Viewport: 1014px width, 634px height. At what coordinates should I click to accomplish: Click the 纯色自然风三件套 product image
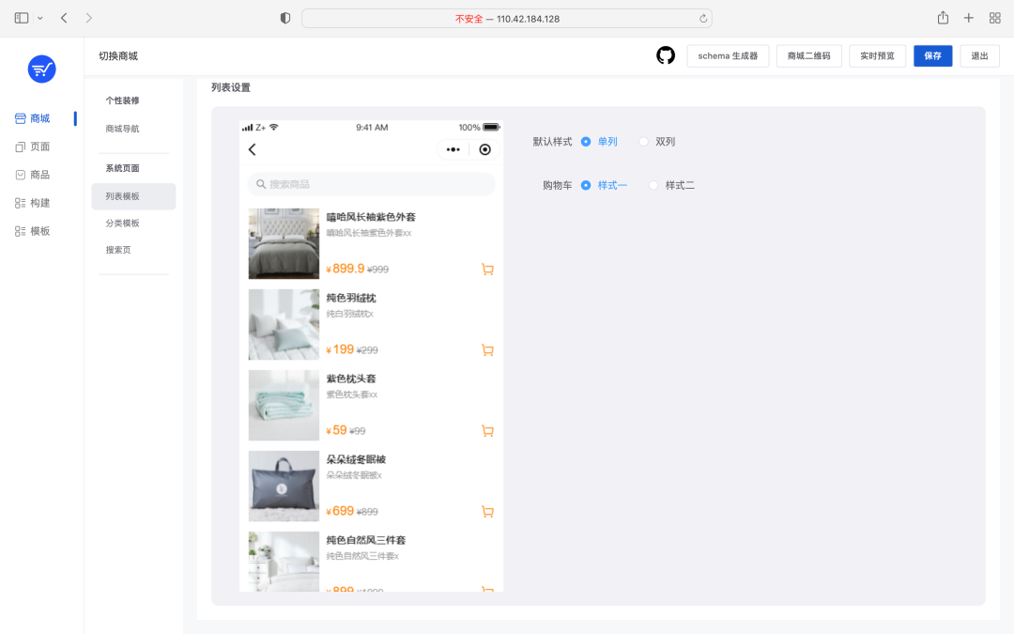pyautogui.click(x=284, y=562)
